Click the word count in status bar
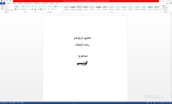 click(x=12, y=103)
